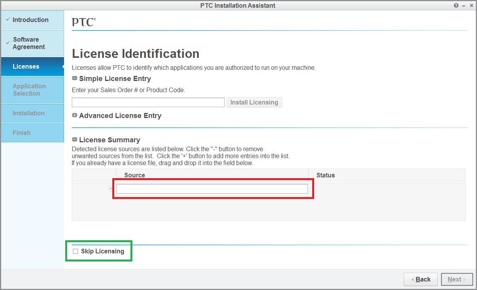Select the Licenses step

(x=32, y=66)
